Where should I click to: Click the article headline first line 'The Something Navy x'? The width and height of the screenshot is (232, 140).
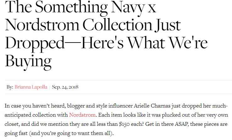[81, 7]
